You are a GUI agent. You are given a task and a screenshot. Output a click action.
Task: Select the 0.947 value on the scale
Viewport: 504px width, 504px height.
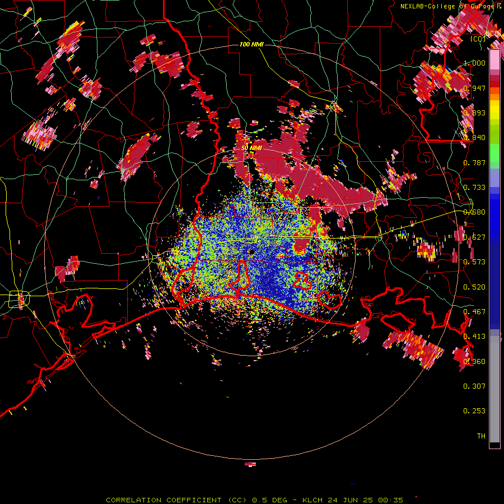[x=474, y=88]
